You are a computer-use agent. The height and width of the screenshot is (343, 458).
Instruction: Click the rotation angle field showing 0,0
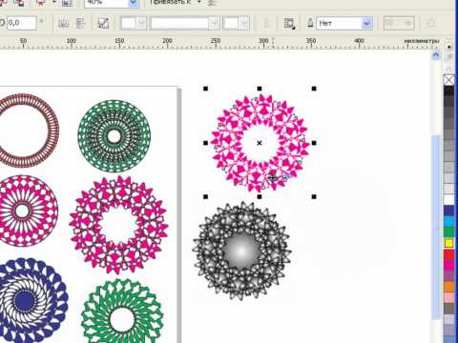(22, 23)
